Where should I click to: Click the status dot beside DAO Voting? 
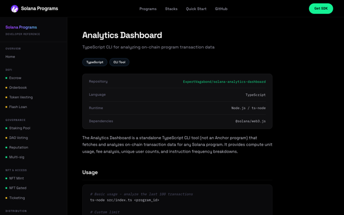pos(6,138)
